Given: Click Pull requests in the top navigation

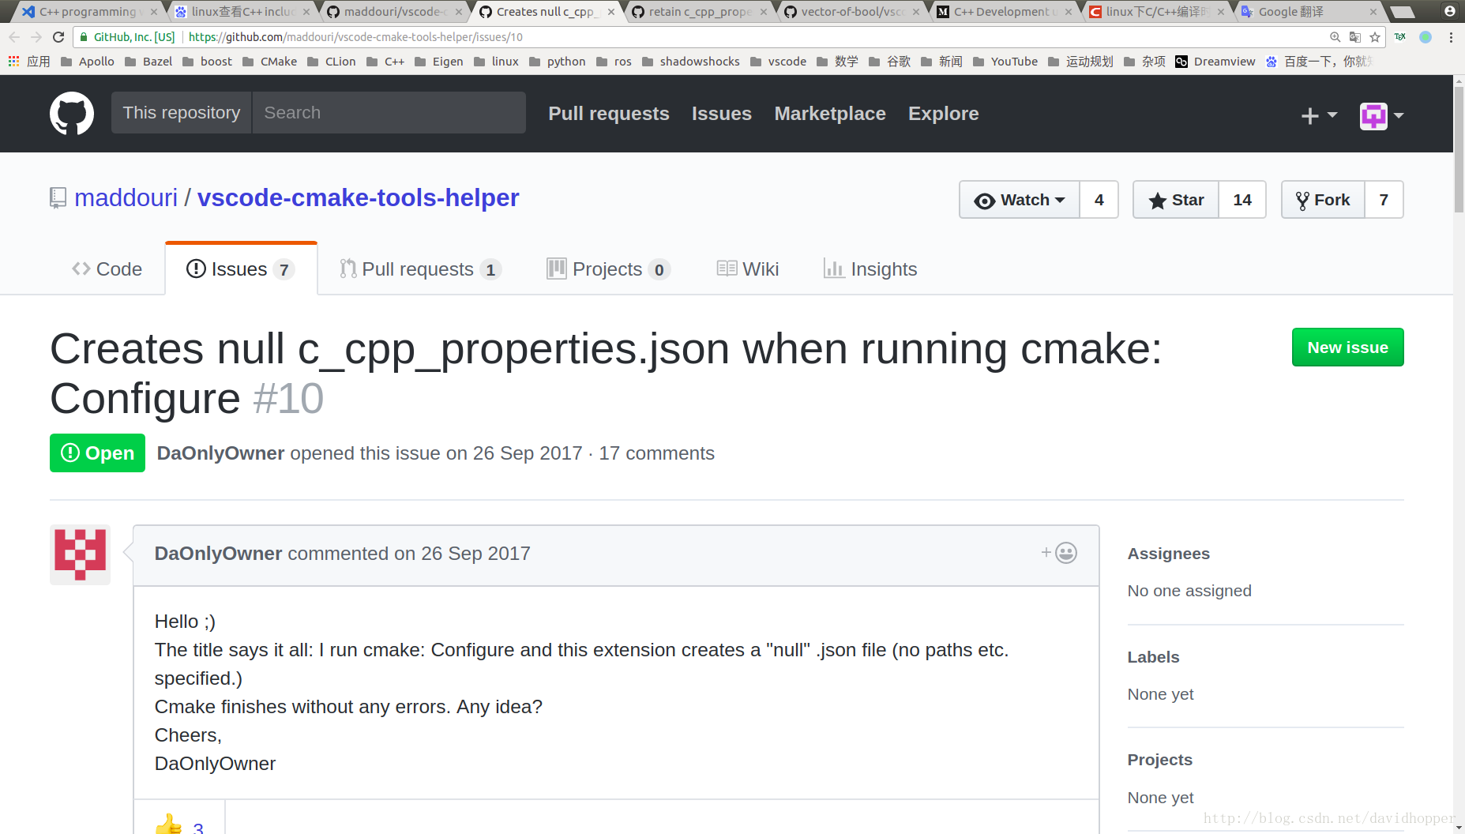Looking at the screenshot, I should [x=609, y=114].
